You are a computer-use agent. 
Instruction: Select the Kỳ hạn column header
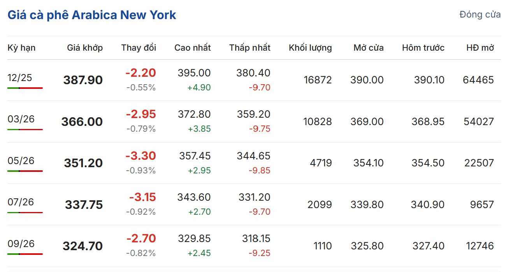tap(21, 48)
